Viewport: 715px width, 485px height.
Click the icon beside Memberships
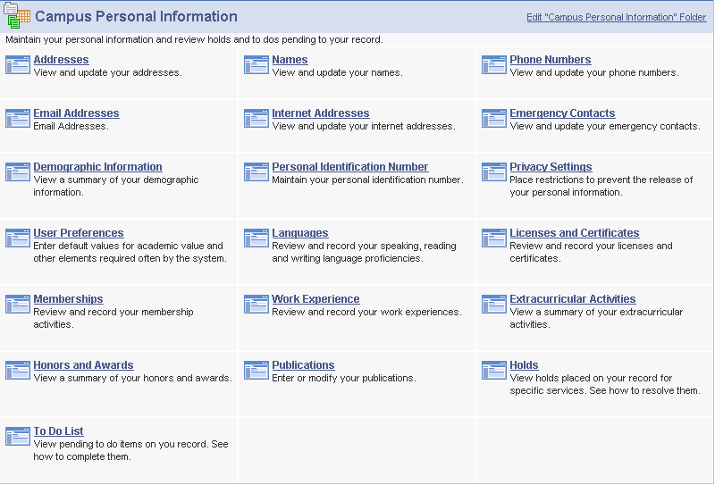18,304
